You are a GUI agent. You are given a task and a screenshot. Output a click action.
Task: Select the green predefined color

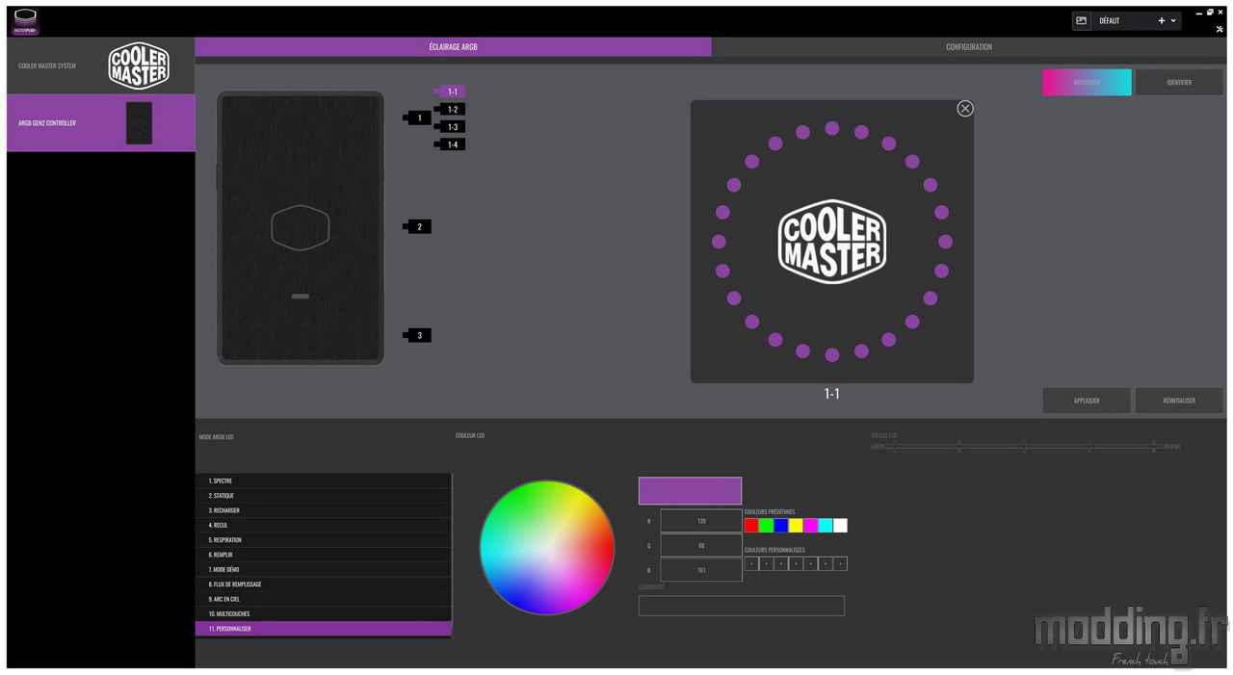[x=766, y=526]
